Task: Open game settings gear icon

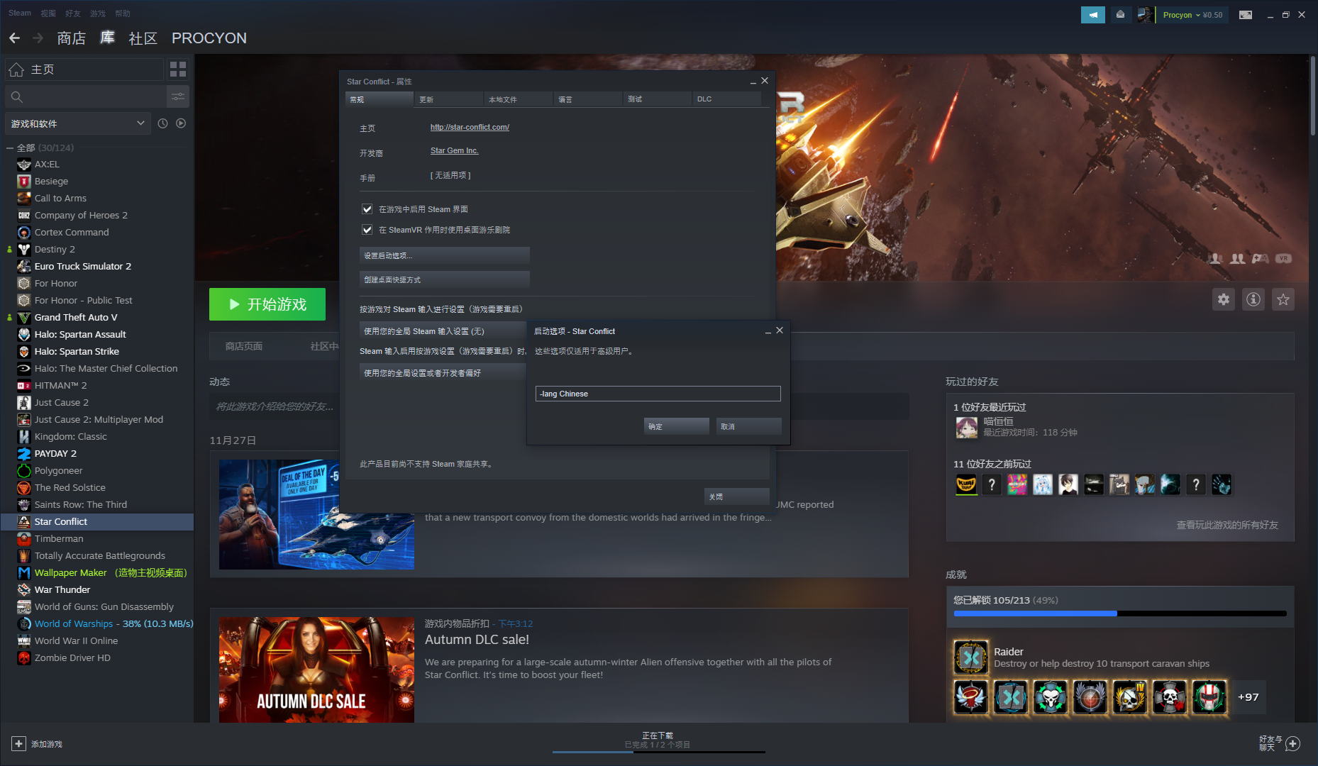Action: pyautogui.click(x=1224, y=299)
